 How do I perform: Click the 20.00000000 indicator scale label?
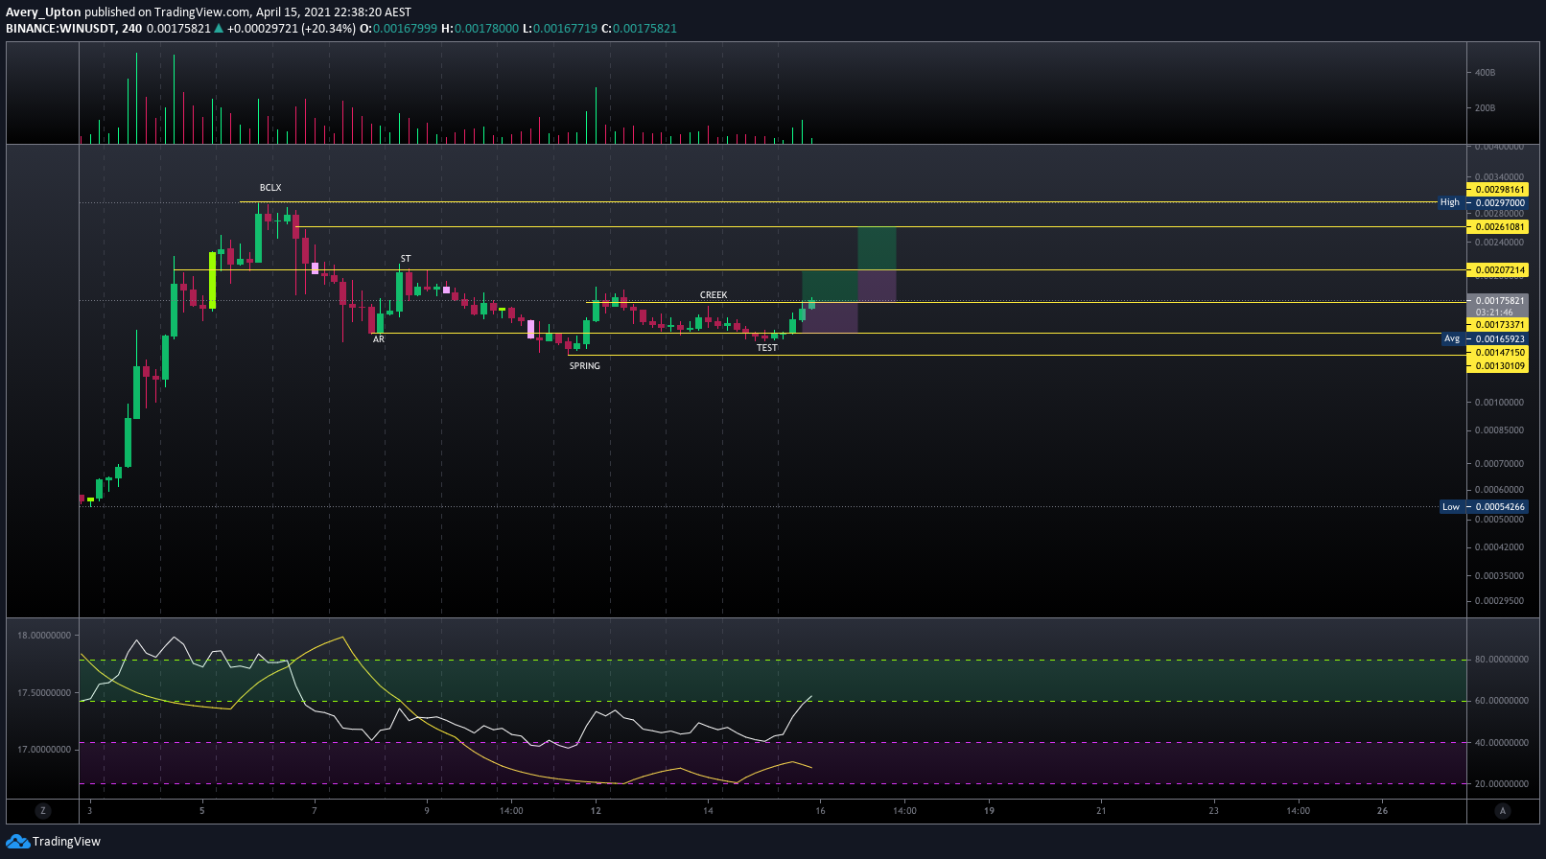[1501, 784]
